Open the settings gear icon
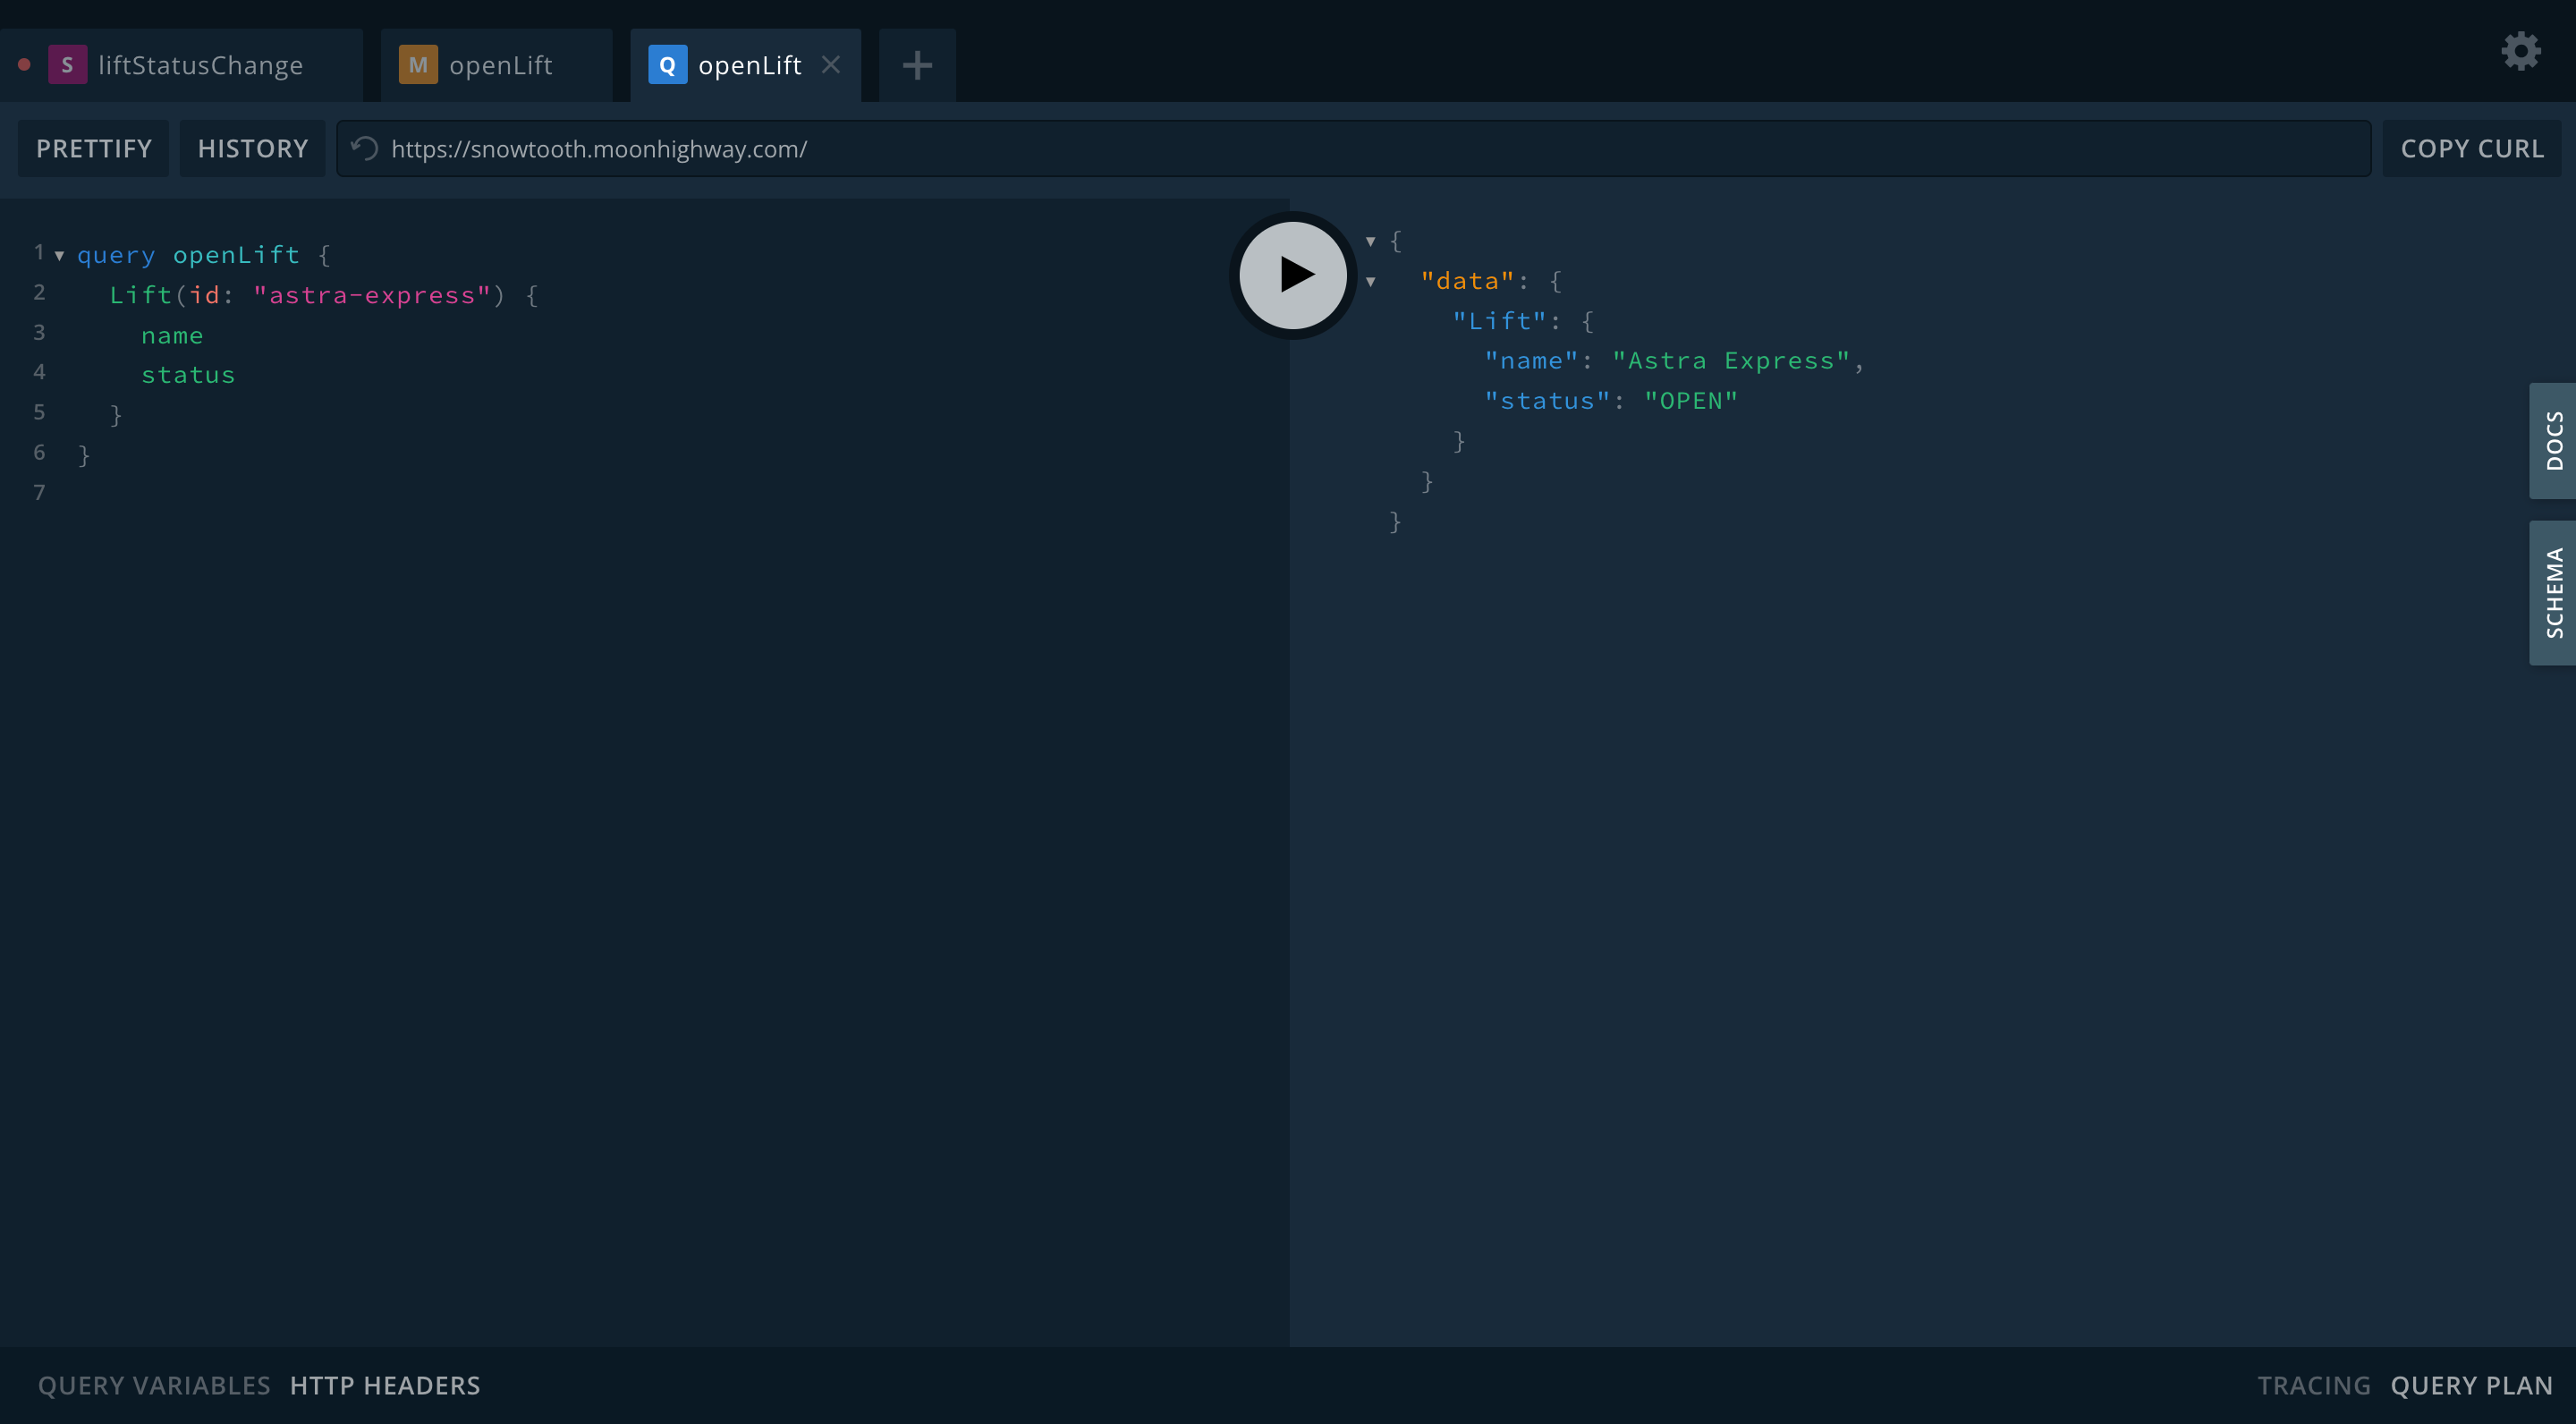2576x1424 pixels. coord(2520,51)
